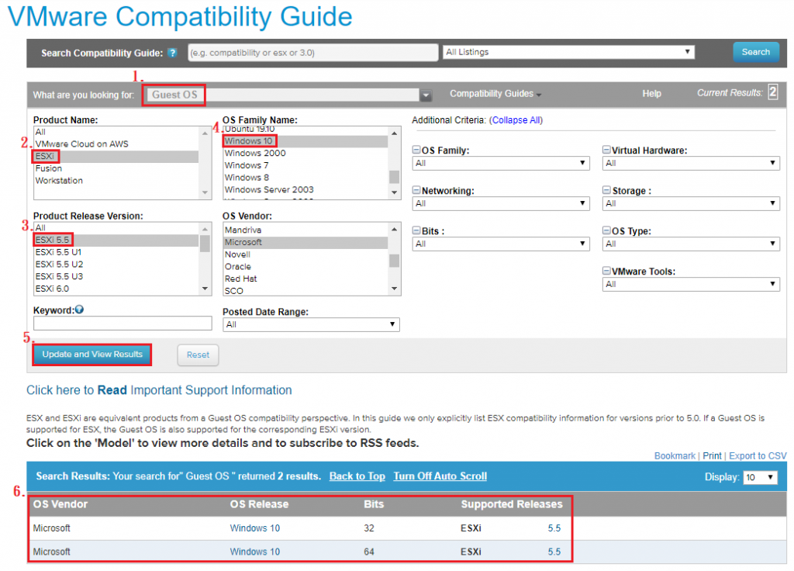
Task: Click the 5.5 release link in the 64-bit row
Action: click(x=554, y=552)
